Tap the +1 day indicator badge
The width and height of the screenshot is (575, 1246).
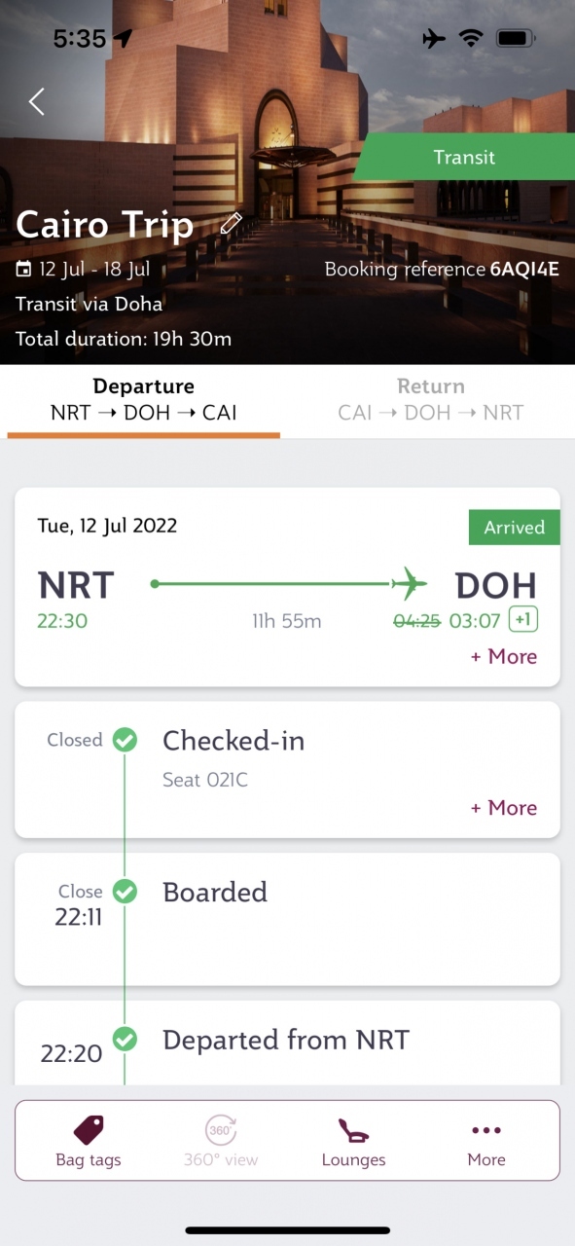click(523, 620)
